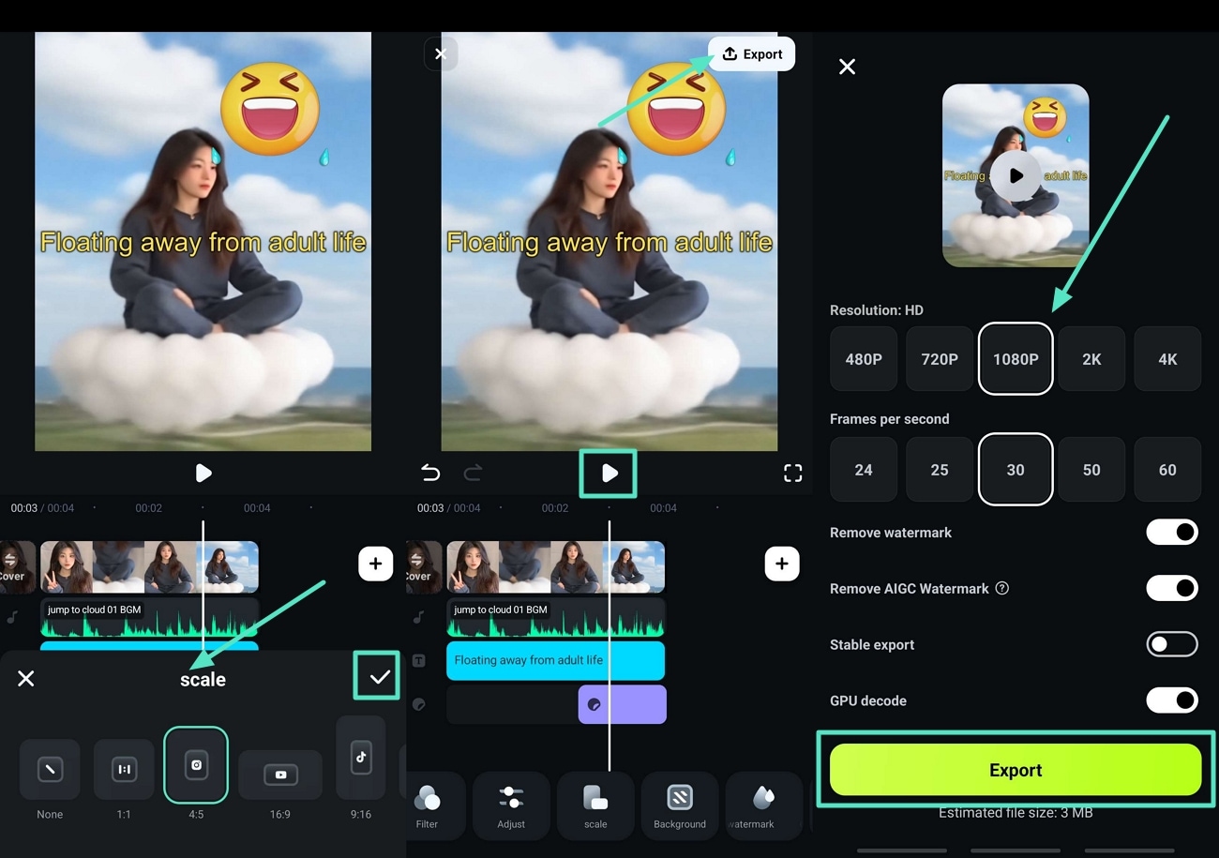1219x858 pixels.
Task: Open the Remove AIGC Watermark help icon
Action: [x=1002, y=589]
